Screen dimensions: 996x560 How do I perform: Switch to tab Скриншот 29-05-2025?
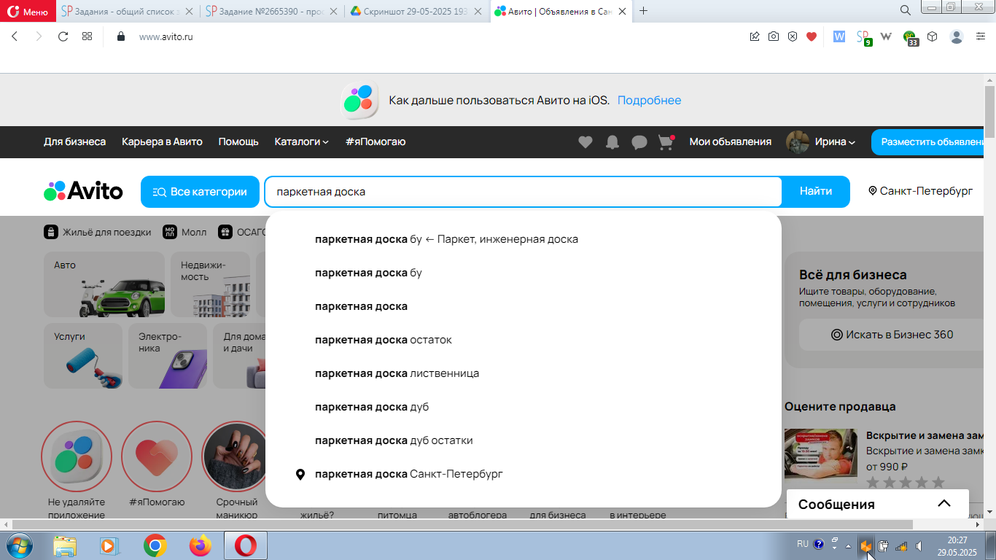click(x=417, y=11)
